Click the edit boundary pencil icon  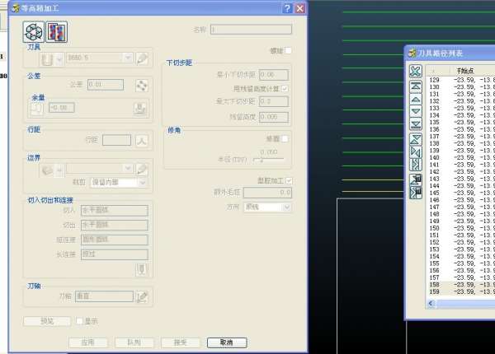[x=142, y=170]
